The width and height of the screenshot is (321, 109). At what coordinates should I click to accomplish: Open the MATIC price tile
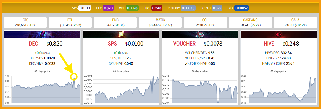pyautogui.click(x=160, y=23)
